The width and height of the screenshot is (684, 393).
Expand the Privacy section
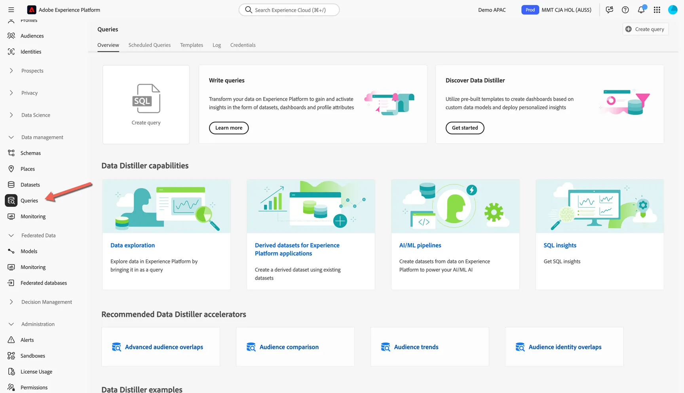tap(11, 93)
